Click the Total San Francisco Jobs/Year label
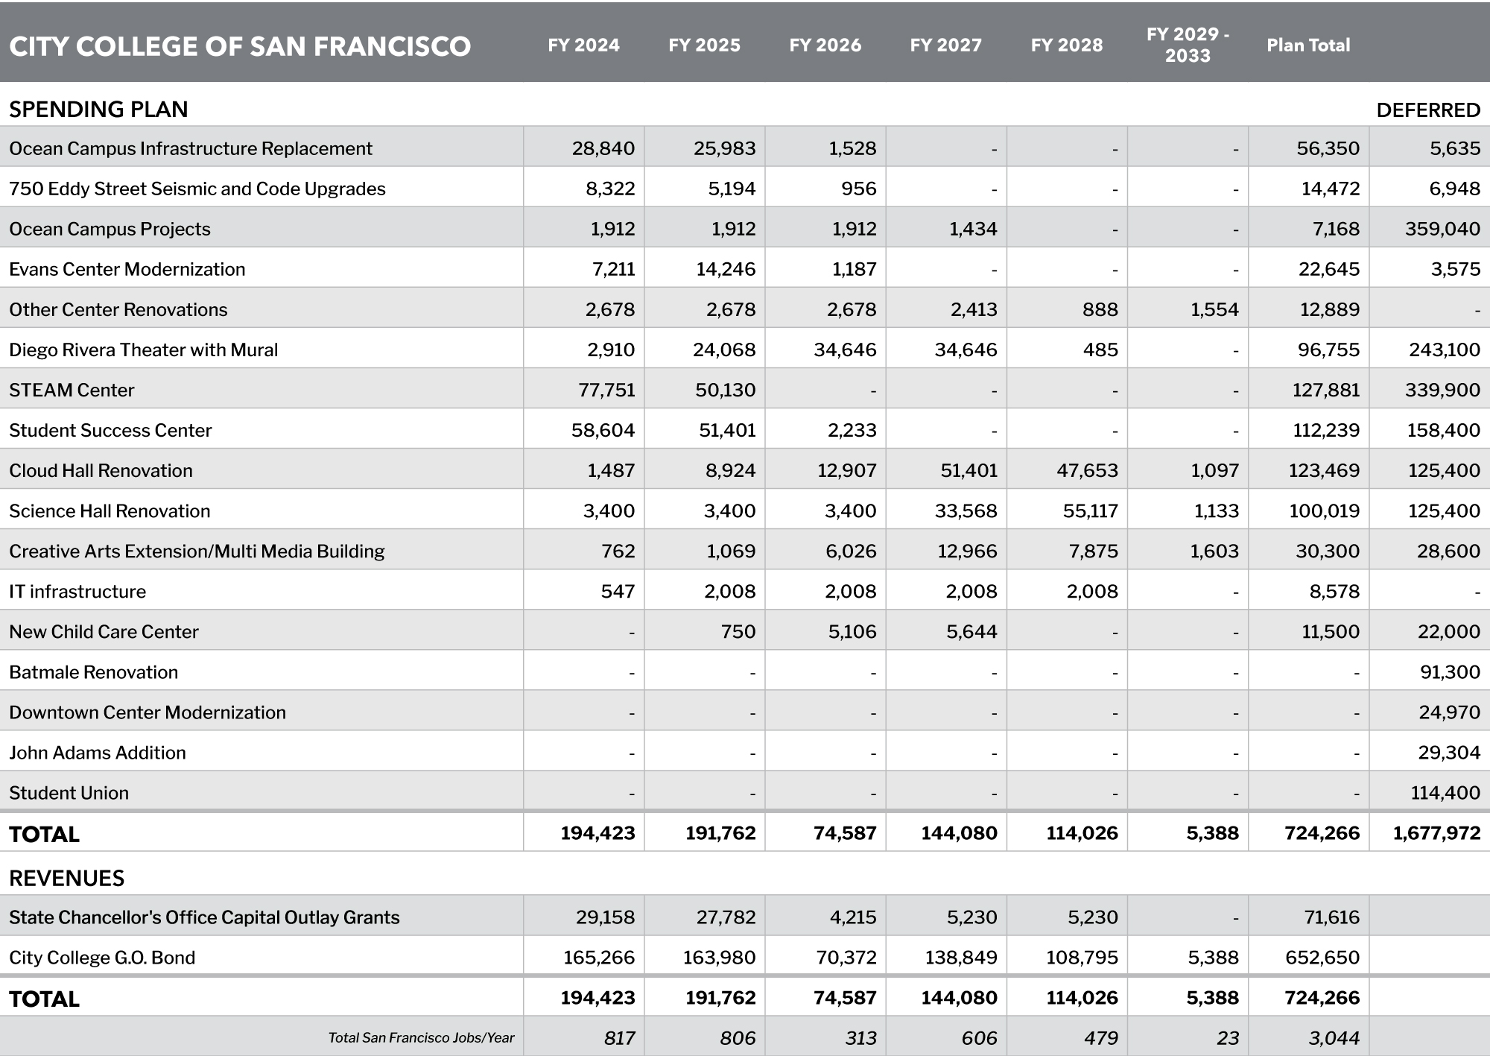1490x1056 pixels. click(x=422, y=1037)
